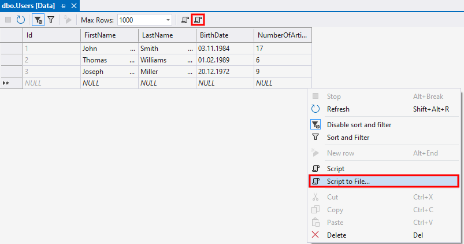The width and height of the screenshot is (464, 244).
Task: Choose Disable sort and filter in context menu
Action: pos(384,125)
